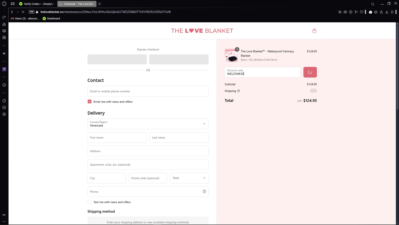Open shopping bag cart icon

(x=314, y=31)
